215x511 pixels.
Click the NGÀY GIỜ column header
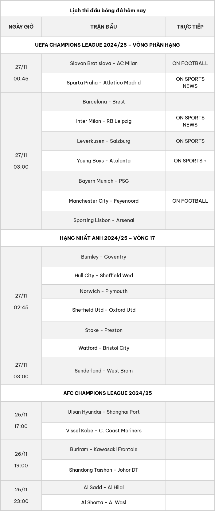[x=21, y=27]
